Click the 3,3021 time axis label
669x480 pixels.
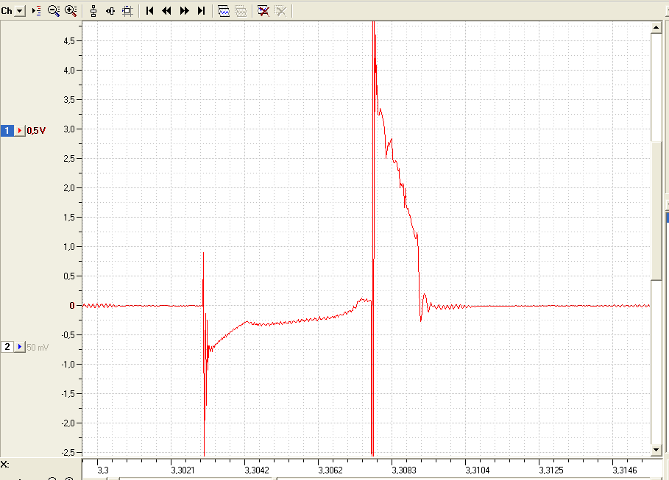click(x=183, y=470)
